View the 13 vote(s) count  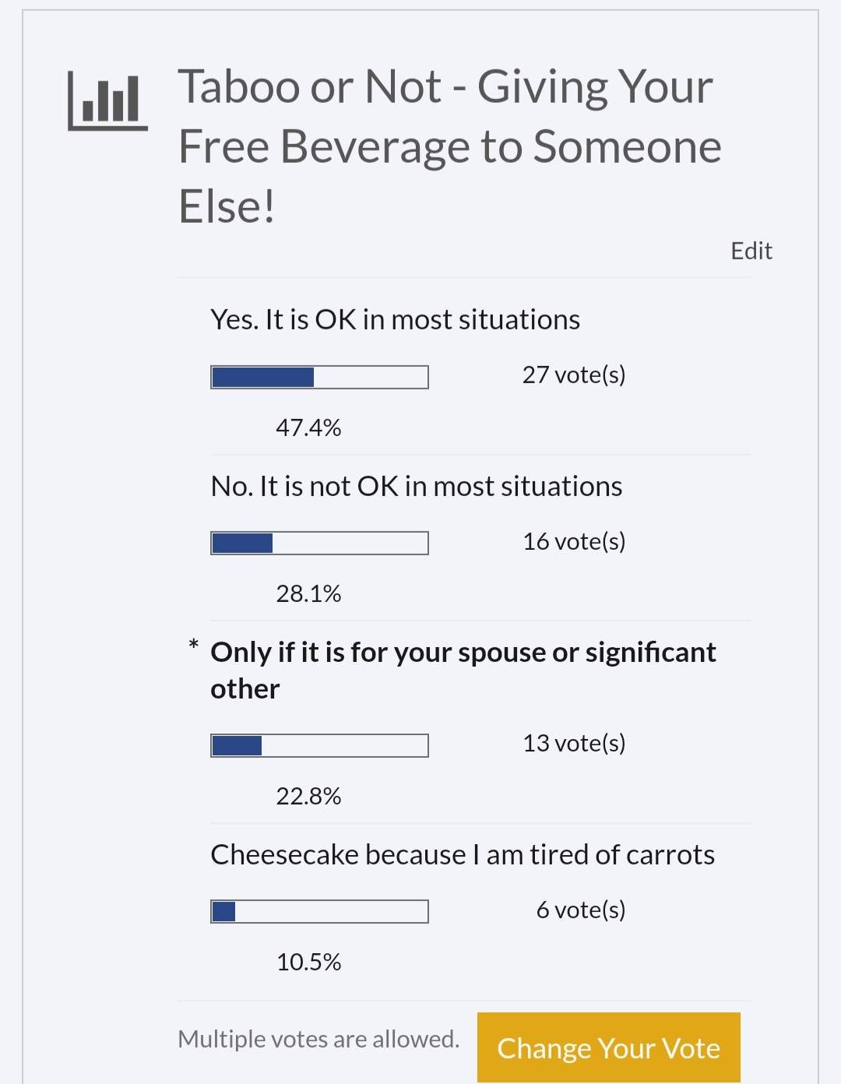(573, 743)
